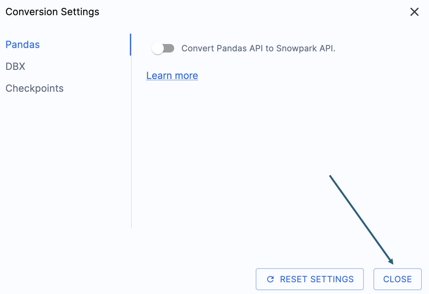Click the X icon to dismiss Conversion Settings
The image size is (429, 294).
coord(414,12)
